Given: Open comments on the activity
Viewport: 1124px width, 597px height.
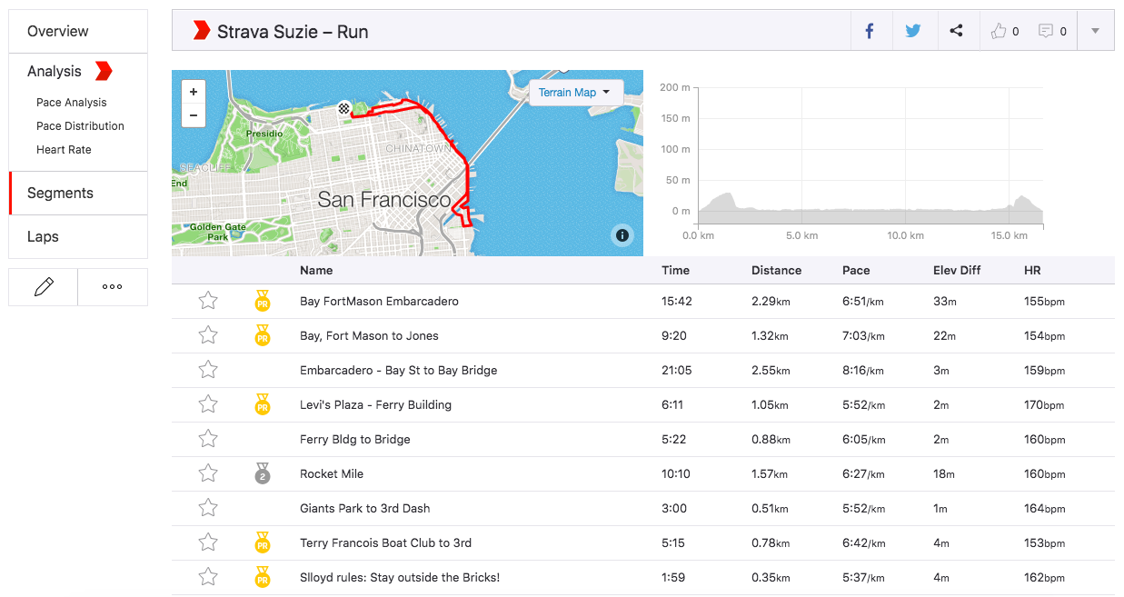Looking at the screenshot, I should click(x=1047, y=29).
